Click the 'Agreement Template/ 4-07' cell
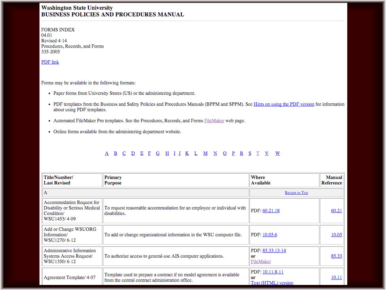 72,277
